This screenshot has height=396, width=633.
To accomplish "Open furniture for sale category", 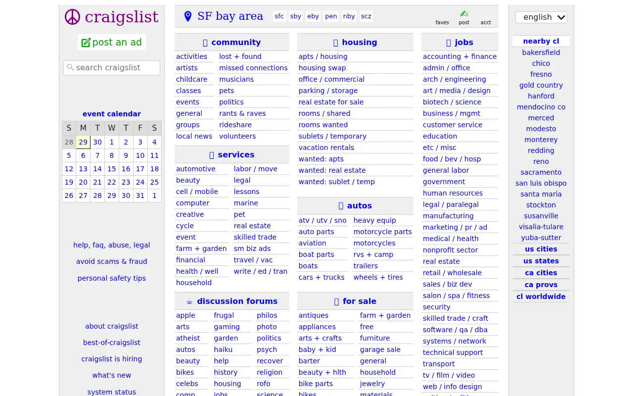I will coord(375,338).
